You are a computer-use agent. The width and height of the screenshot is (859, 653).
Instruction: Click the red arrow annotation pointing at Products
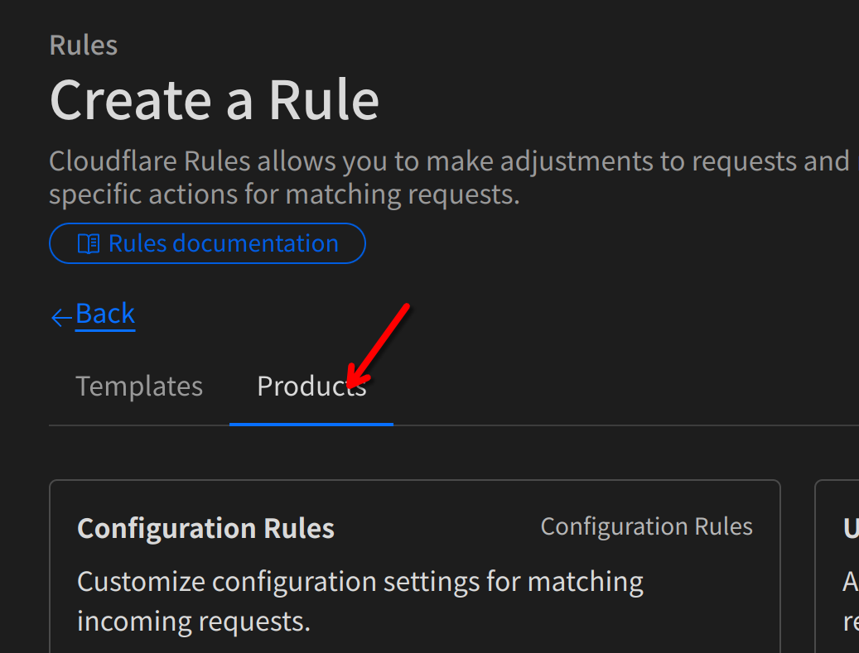tap(378, 345)
